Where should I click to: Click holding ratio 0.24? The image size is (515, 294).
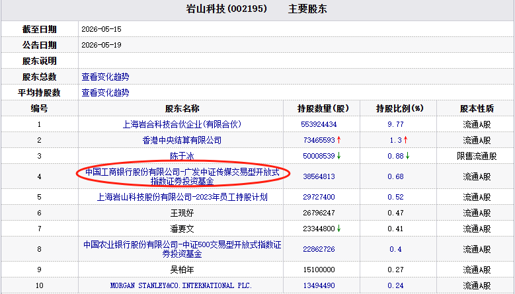pyautogui.click(x=395, y=285)
